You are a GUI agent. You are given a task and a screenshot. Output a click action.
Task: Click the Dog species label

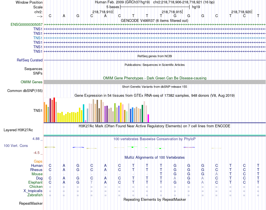(39, 178)
